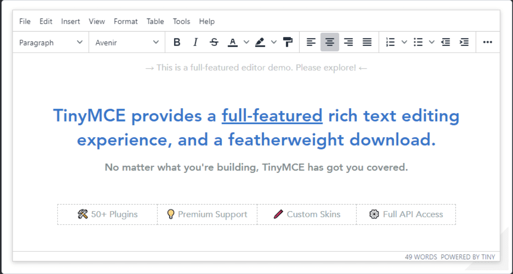Image resolution: width=513 pixels, height=274 pixels.
Task: Click the light bulb emoji
Action: click(x=171, y=214)
